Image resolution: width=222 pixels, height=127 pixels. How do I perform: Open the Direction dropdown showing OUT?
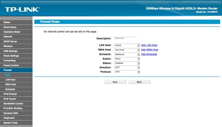tap(127, 67)
